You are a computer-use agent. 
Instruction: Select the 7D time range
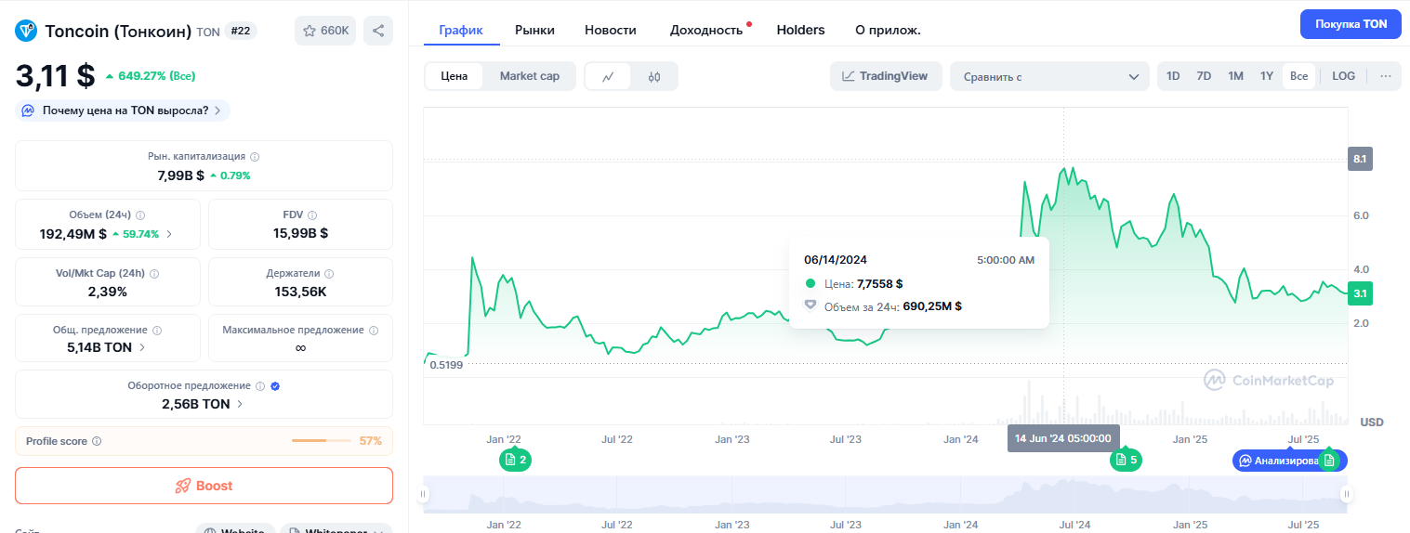1204,76
